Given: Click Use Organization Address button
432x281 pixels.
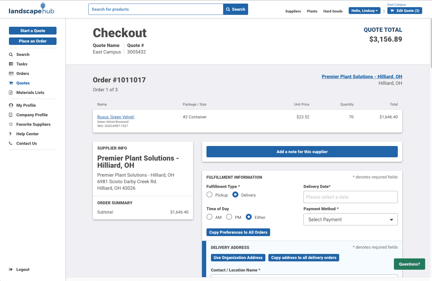Looking at the screenshot, I should [x=238, y=258].
